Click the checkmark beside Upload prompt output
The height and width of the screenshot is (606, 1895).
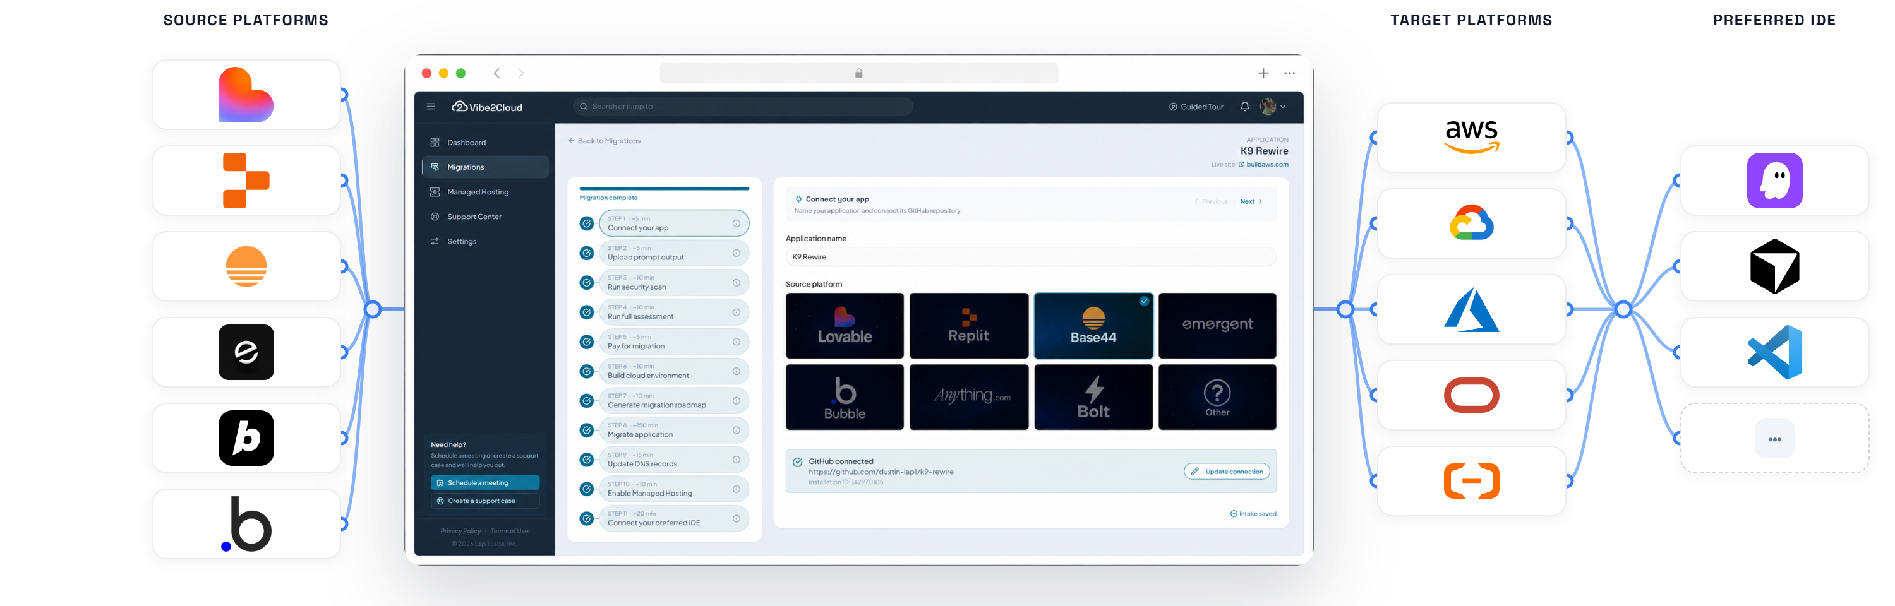[x=586, y=253]
